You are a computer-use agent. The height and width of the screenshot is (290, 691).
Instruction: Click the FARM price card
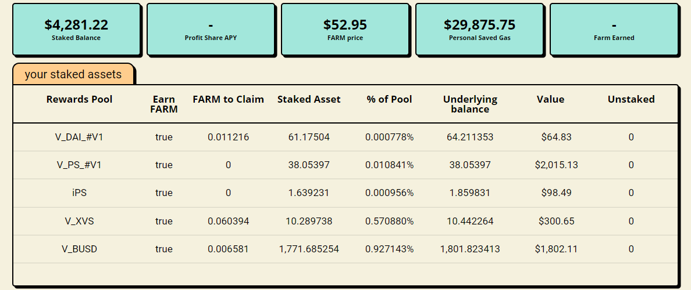pyautogui.click(x=345, y=30)
